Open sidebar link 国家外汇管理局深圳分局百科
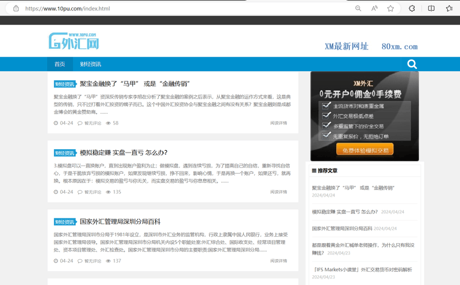 (342, 229)
